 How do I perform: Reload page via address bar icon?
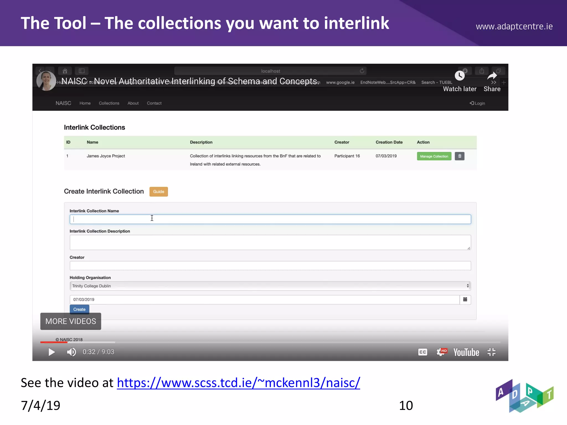(362, 71)
